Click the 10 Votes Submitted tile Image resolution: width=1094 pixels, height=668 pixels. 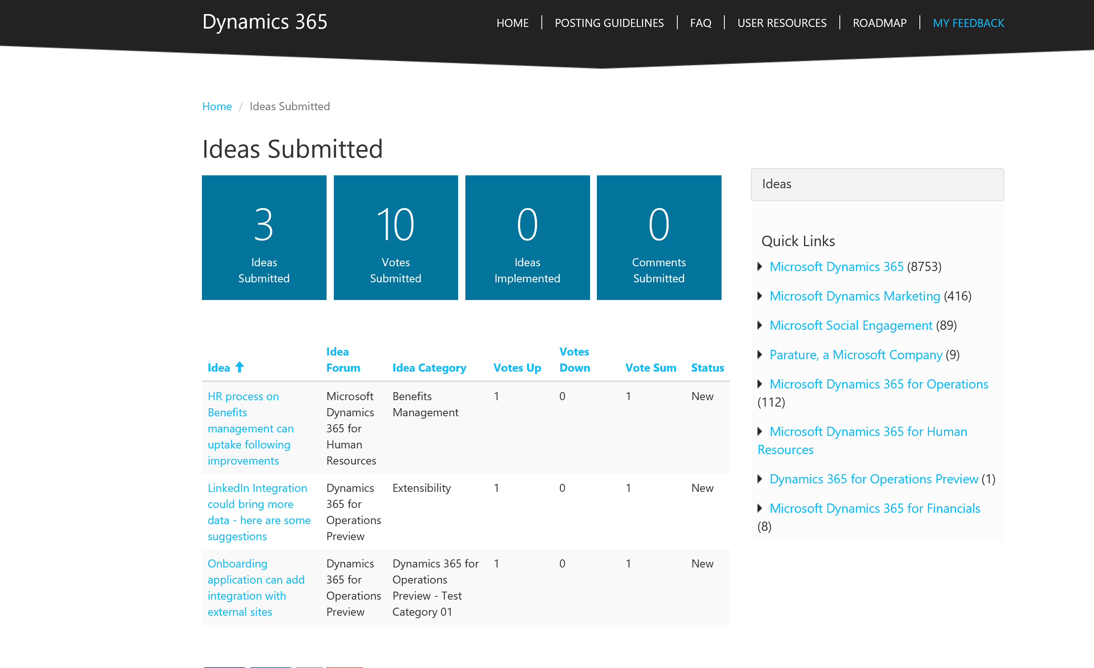click(396, 237)
